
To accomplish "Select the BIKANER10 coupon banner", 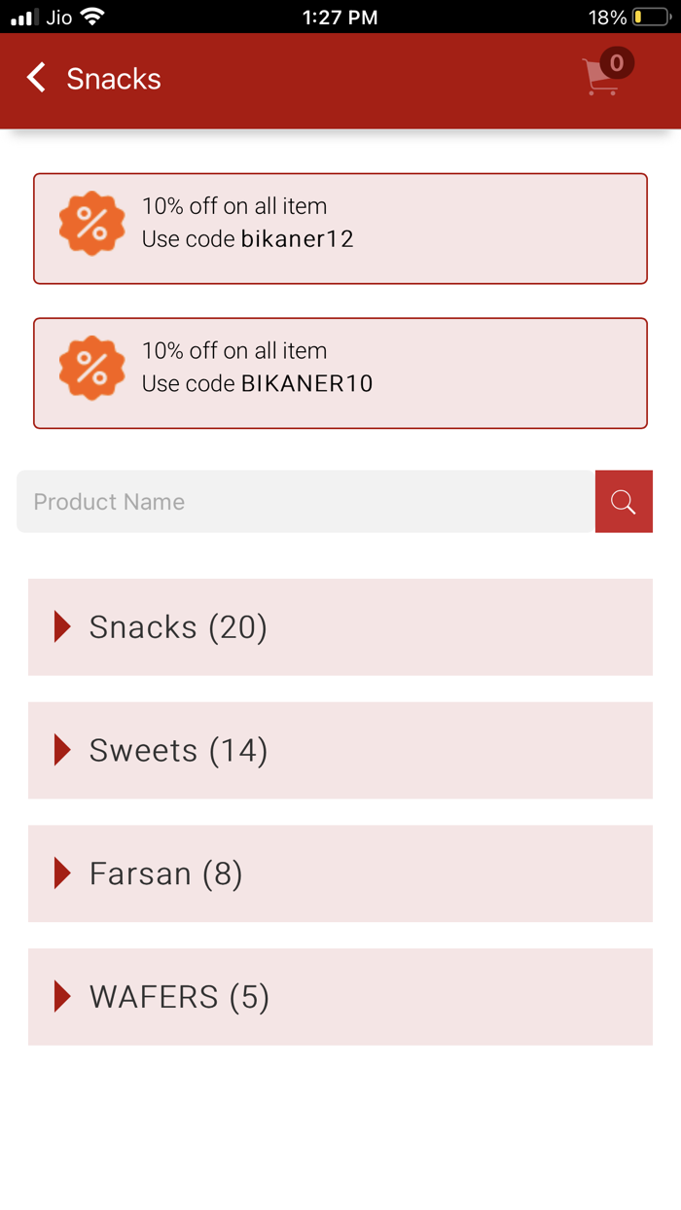I will tap(340, 373).
